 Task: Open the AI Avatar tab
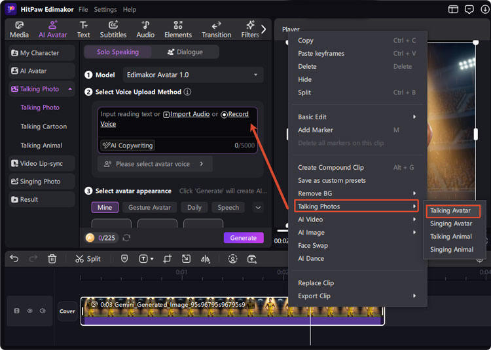[52, 29]
